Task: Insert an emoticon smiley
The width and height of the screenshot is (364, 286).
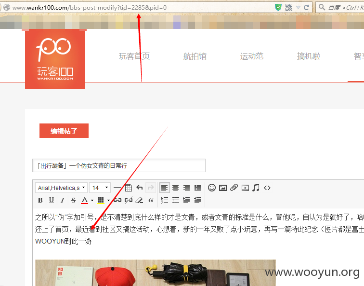Action: tap(212, 188)
